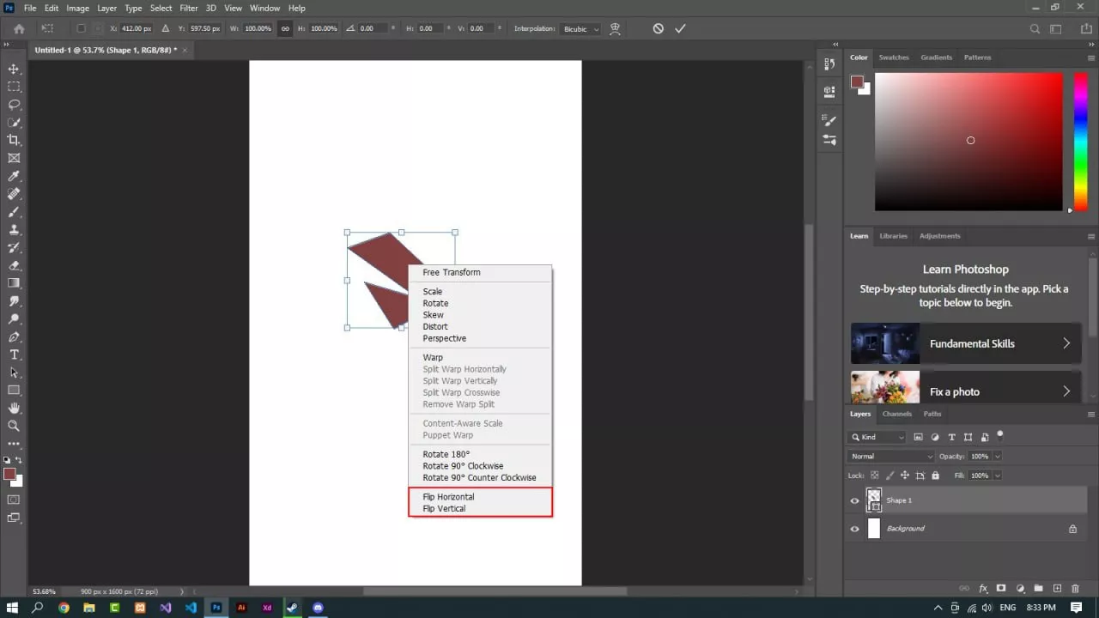Select the Horizontal Type tool
The height and width of the screenshot is (618, 1099).
(x=14, y=354)
